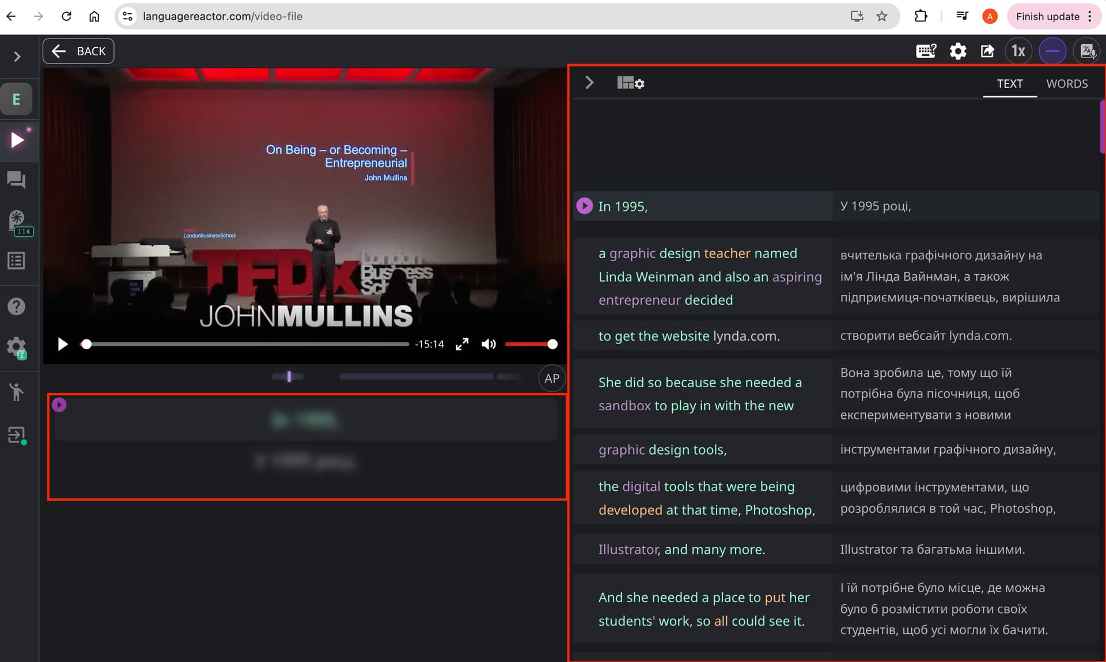Click the Finish update button
The width and height of the screenshot is (1106, 662).
click(x=1047, y=16)
